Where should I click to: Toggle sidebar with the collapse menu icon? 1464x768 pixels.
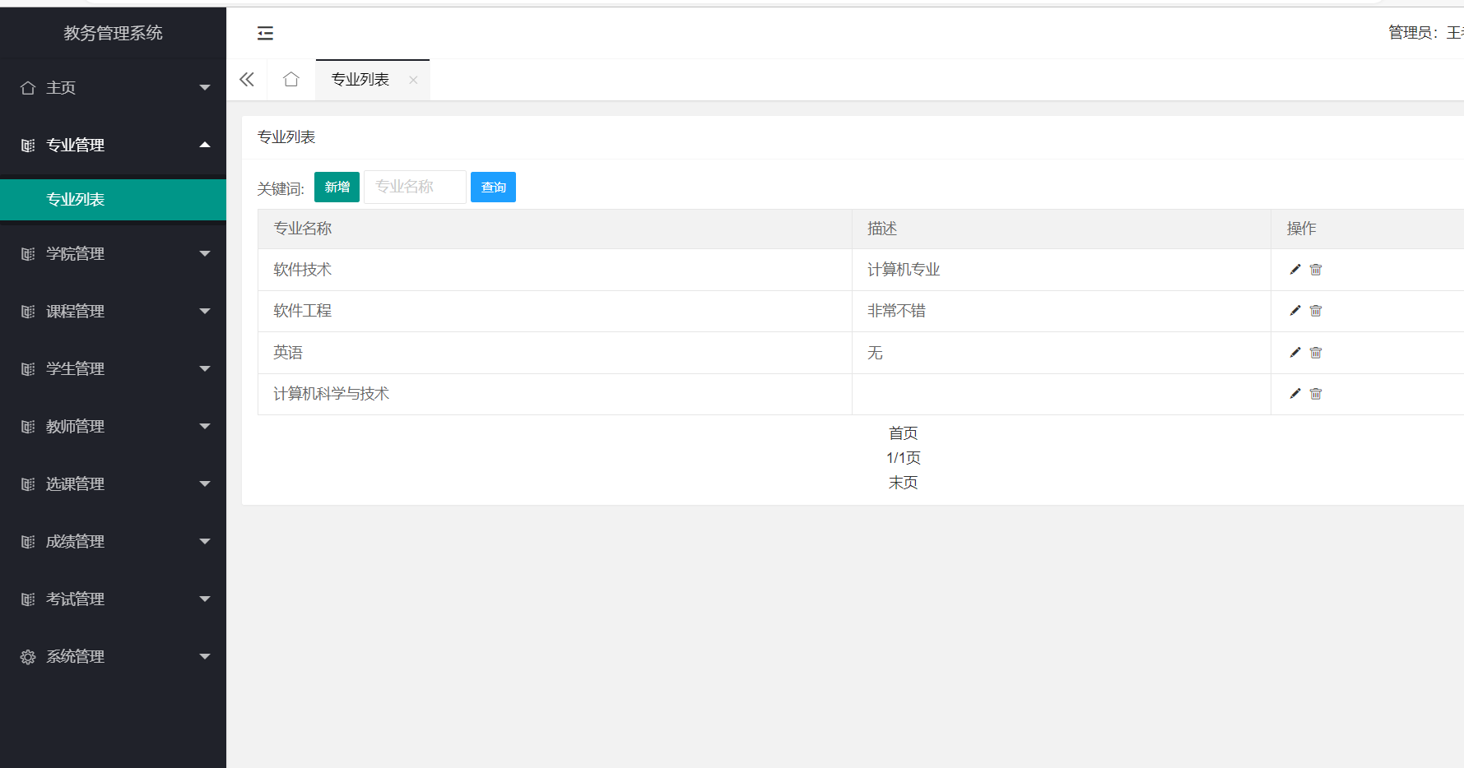265,33
